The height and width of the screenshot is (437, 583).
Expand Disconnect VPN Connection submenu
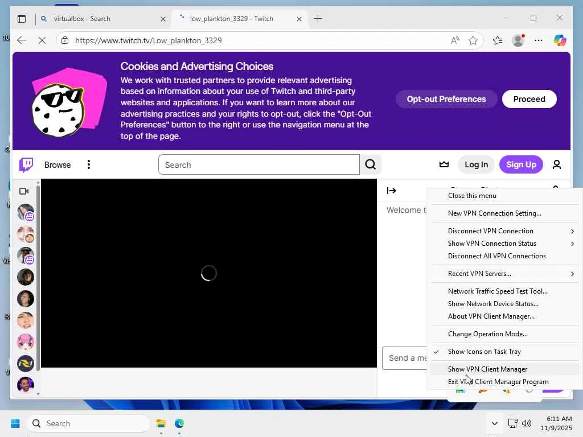tap(505, 231)
